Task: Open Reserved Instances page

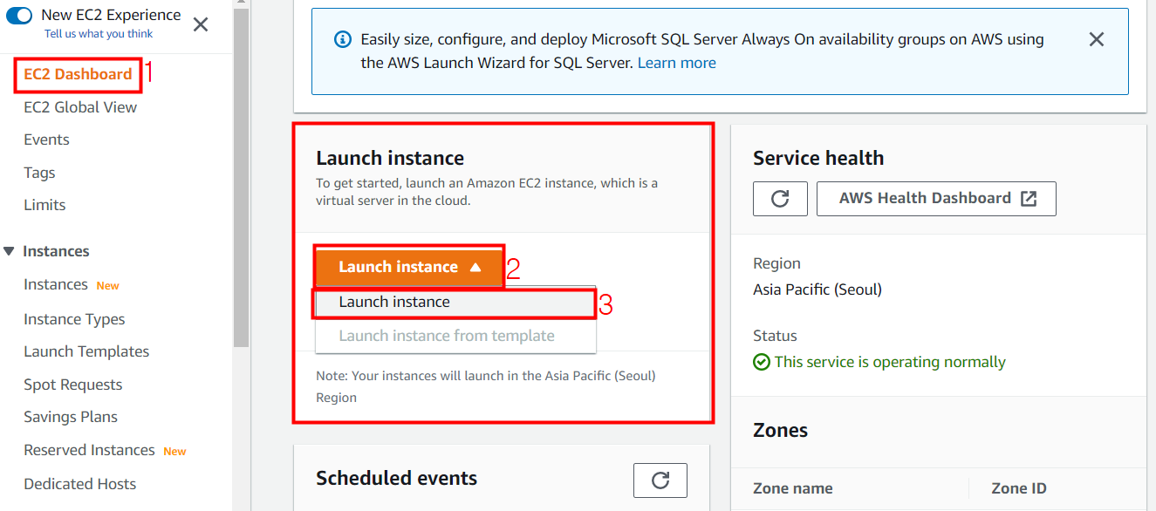Action: point(89,450)
